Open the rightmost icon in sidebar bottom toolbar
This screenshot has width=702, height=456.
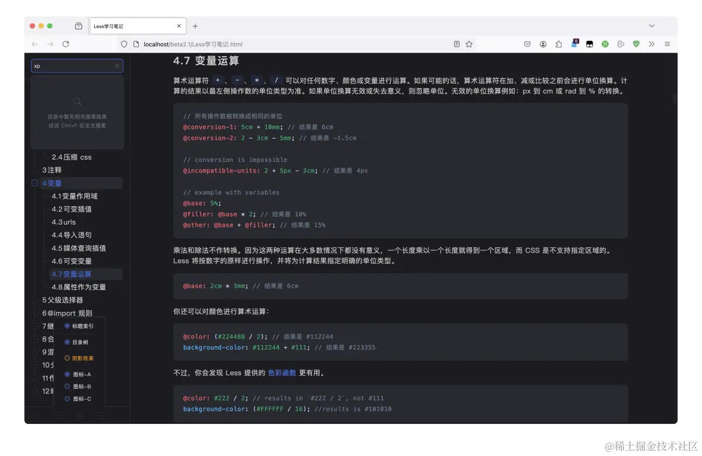[101, 415]
